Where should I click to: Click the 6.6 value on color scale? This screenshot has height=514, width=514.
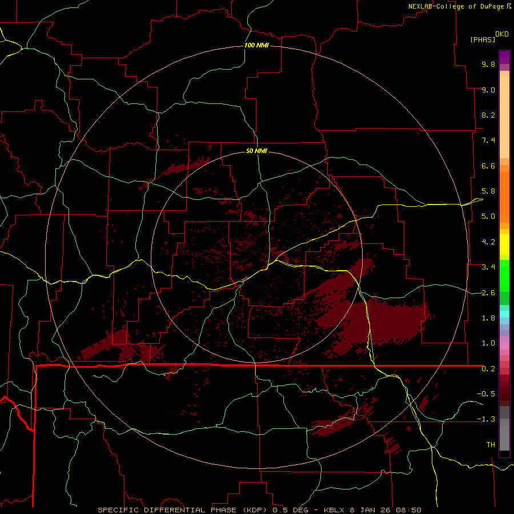tap(488, 166)
